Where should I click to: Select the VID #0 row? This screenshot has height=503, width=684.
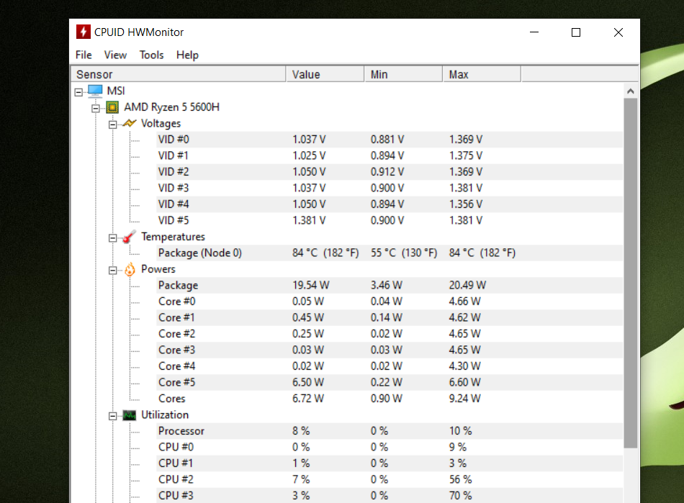[x=390, y=140]
